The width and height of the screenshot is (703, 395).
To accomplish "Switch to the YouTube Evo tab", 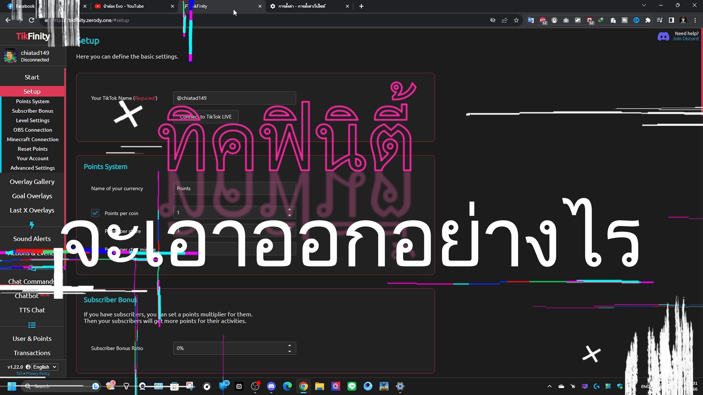I will coord(135,6).
